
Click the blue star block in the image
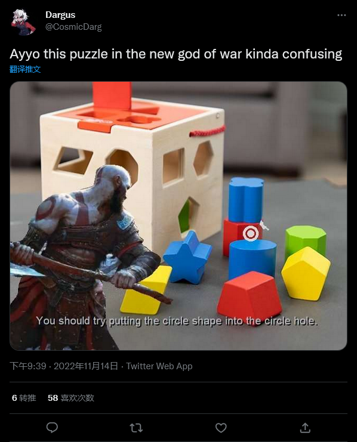[187, 257]
